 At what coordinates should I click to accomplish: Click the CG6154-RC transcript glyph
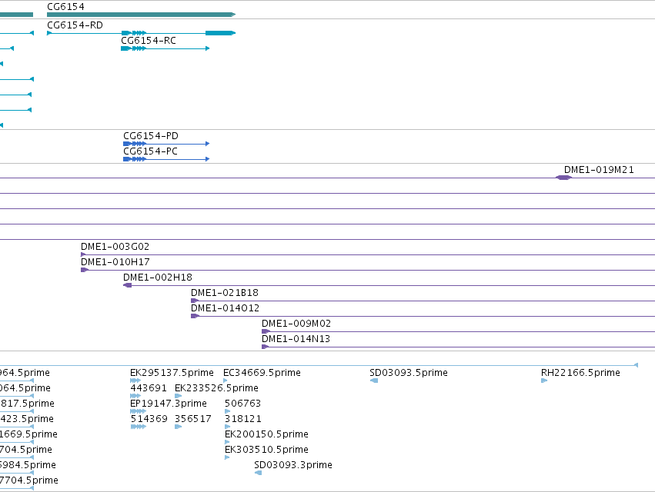coord(165,48)
